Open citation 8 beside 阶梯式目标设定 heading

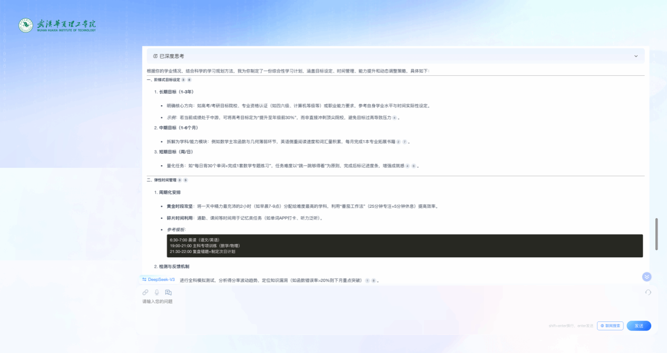coord(189,80)
